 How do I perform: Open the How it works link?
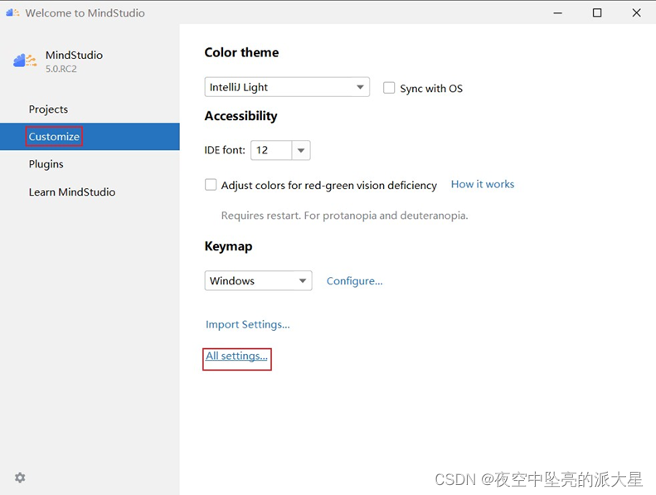click(x=483, y=184)
